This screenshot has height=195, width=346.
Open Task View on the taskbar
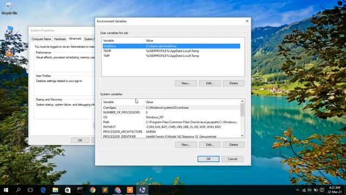(x=30, y=190)
